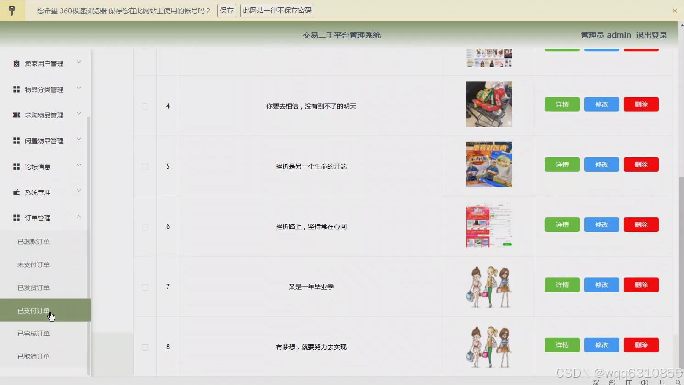Click the circular ad-block icon in status bar
Image resolution: width=684 pixels, height=385 pixels.
(x=612, y=382)
